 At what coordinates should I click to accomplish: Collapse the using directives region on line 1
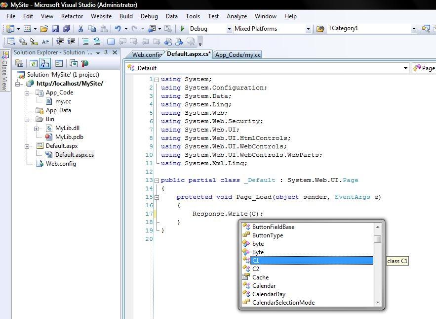coord(157,80)
